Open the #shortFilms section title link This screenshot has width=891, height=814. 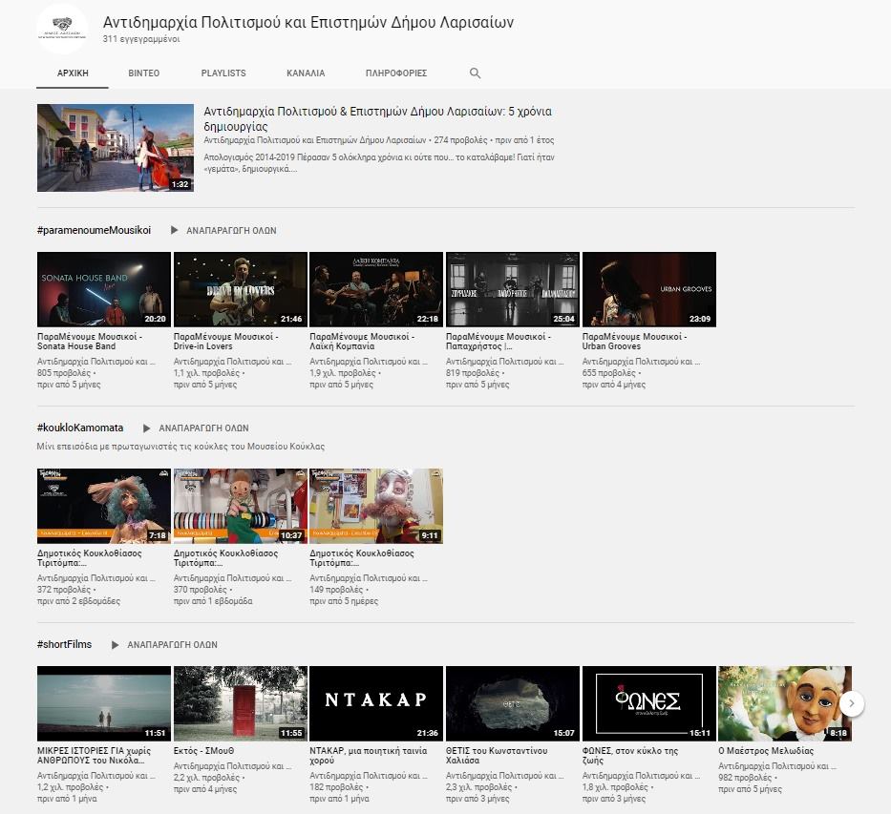[65, 644]
